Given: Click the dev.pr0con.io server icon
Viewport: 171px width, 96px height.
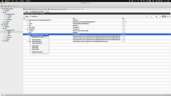Looking at the screenshot, I should coord(2,9).
